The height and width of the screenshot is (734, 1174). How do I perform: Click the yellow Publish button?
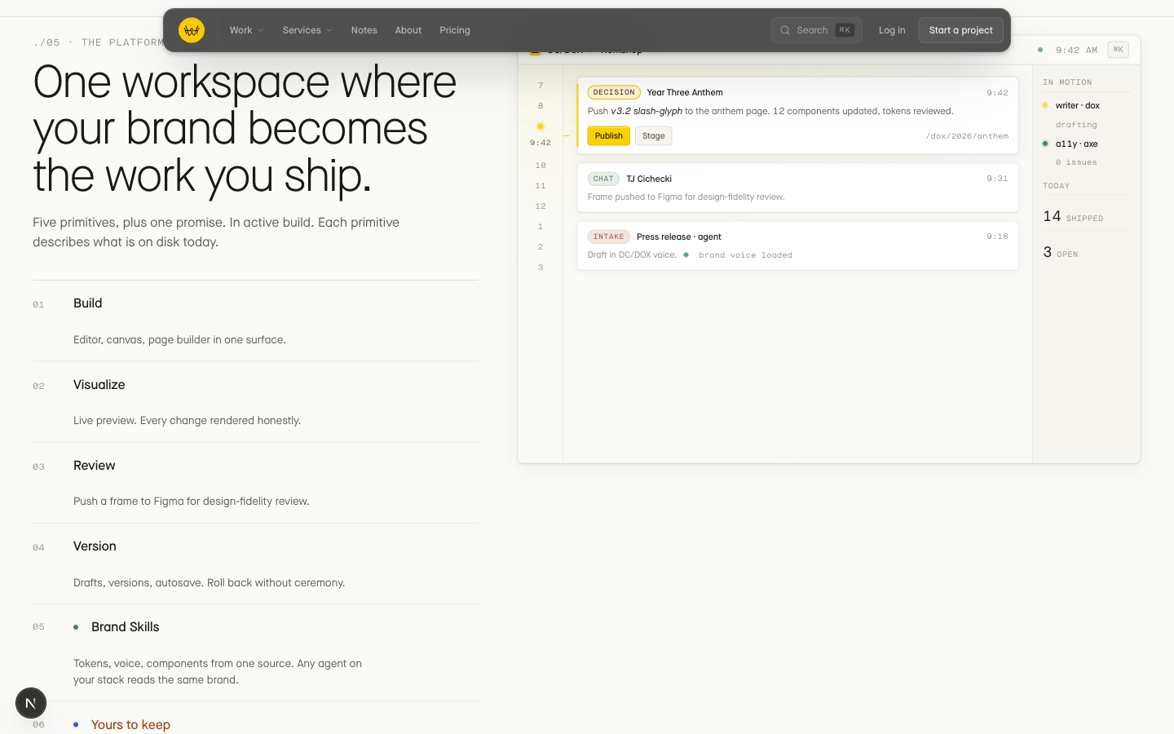click(609, 136)
